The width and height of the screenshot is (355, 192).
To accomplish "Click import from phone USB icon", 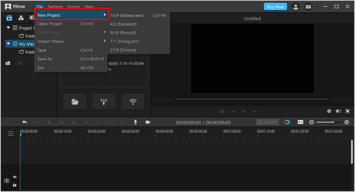I will (x=104, y=102).
